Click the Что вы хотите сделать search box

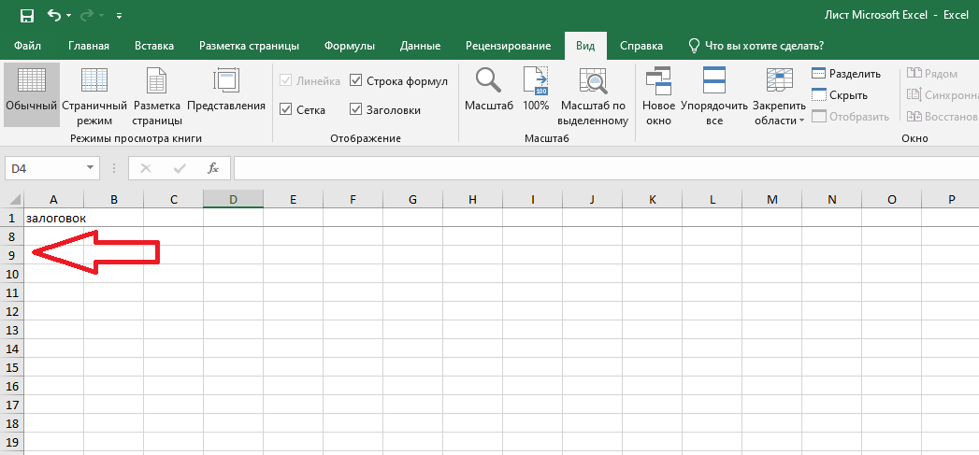(x=756, y=46)
